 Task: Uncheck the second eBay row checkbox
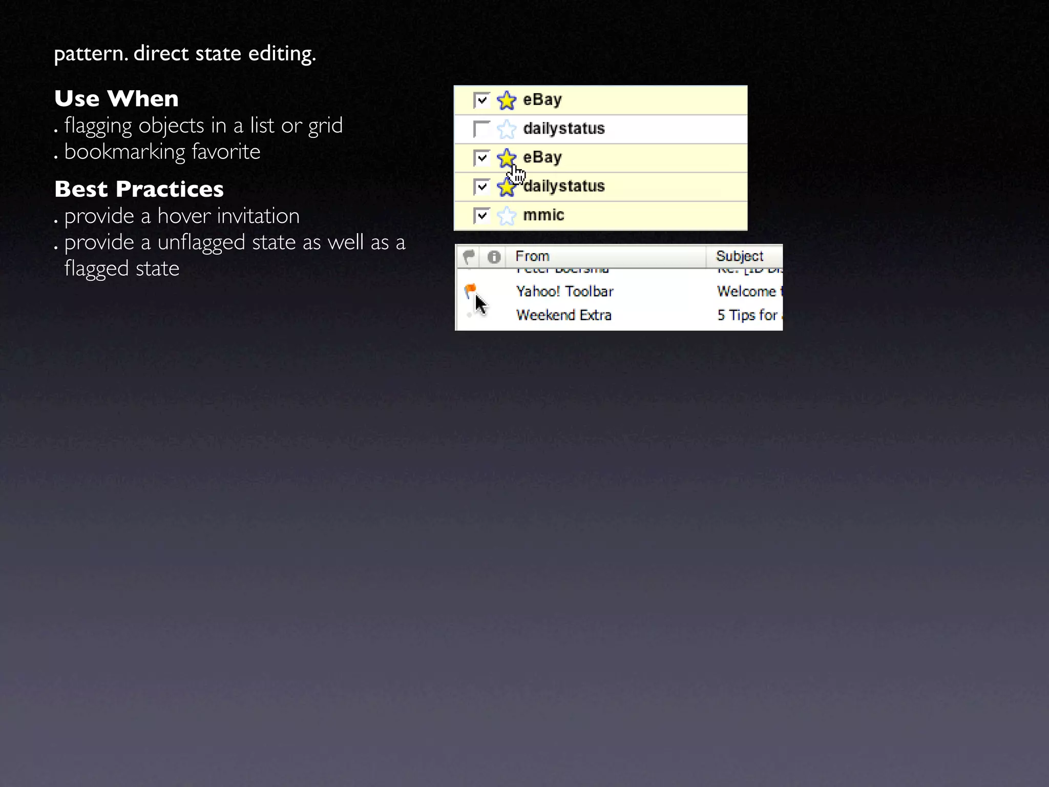[x=481, y=158]
